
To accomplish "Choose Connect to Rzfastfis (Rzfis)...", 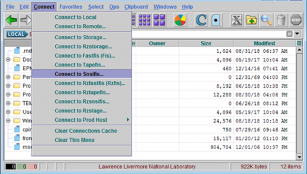I will [82, 84].
